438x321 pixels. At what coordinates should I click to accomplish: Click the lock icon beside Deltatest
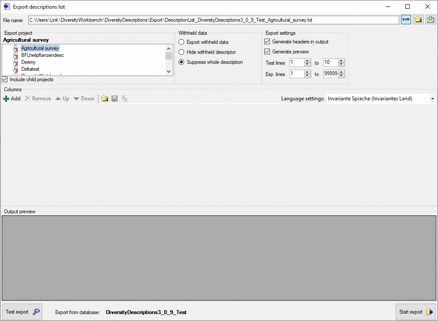click(16, 69)
